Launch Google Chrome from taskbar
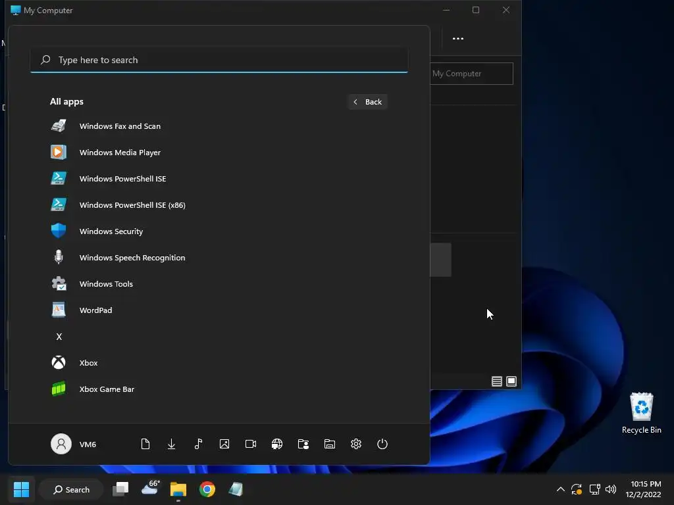 point(207,489)
